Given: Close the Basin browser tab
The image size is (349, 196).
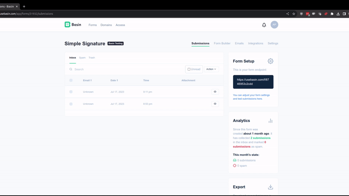Looking at the screenshot, I should (x=17, y=6).
